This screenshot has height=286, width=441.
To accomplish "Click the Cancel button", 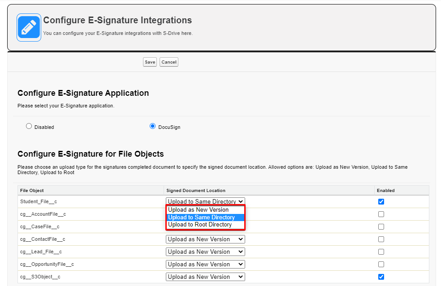I will click(x=169, y=62).
